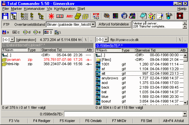The height and width of the screenshot is (125, 189).
Task: Select FTP connection drive 0
Action: coord(48,32)
